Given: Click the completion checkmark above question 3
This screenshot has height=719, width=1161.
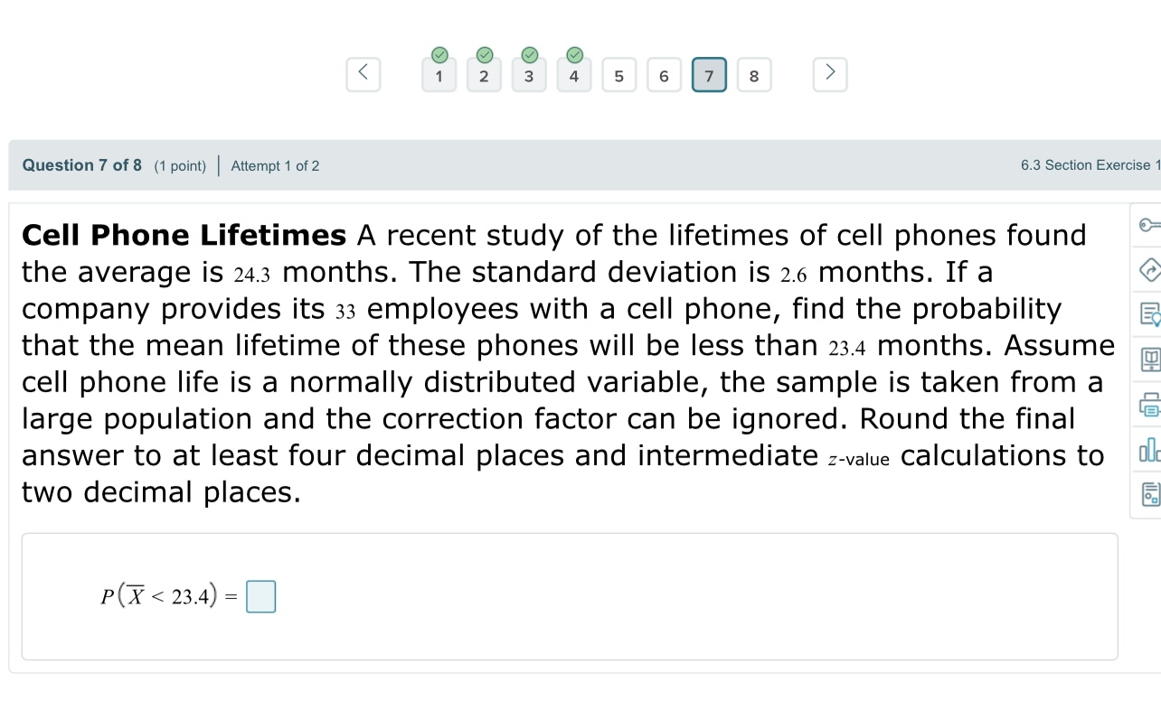Looking at the screenshot, I should [529, 54].
